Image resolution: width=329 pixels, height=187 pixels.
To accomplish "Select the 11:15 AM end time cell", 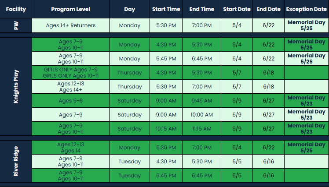I will click(x=202, y=129).
